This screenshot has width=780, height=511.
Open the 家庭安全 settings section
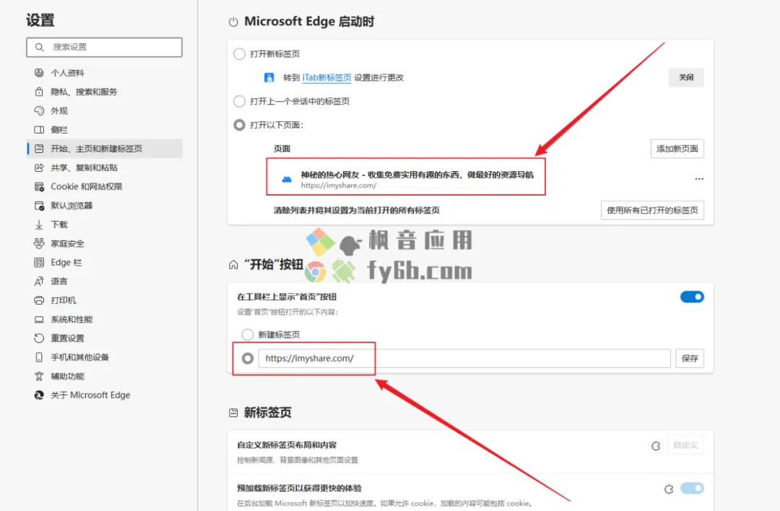tap(105, 243)
